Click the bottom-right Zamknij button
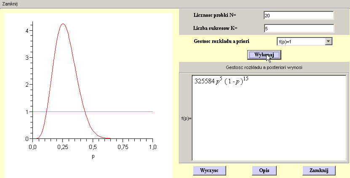 click(x=319, y=170)
